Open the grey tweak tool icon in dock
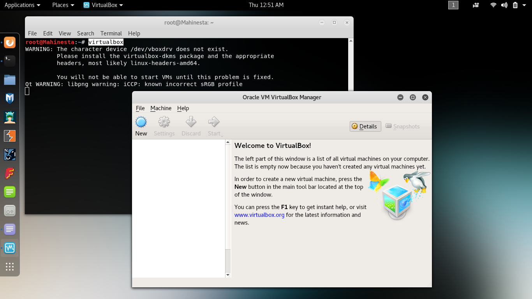The image size is (532, 299). pyautogui.click(x=10, y=211)
